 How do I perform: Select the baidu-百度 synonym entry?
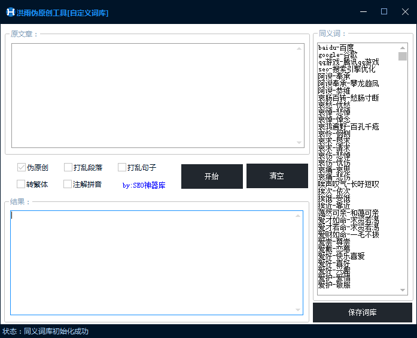pyautogui.click(x=336, y=48)
